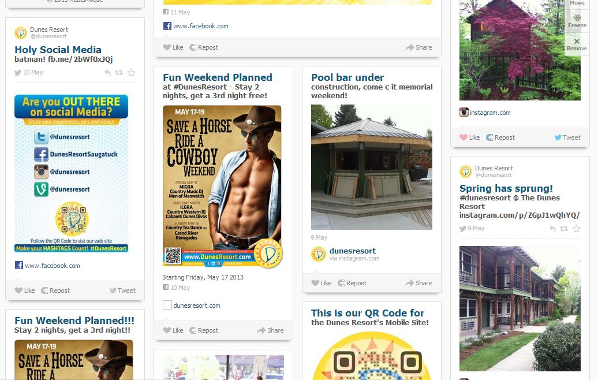
Task: Click retweet icon on Holy Social Media tweet
Action: coord(119,73)
